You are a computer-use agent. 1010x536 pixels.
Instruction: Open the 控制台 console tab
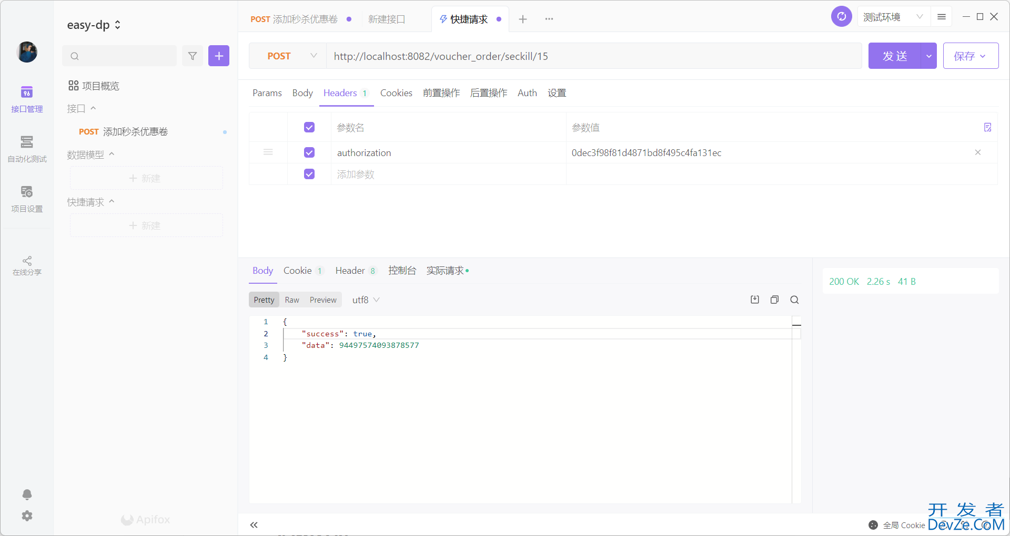coord(402,271)
